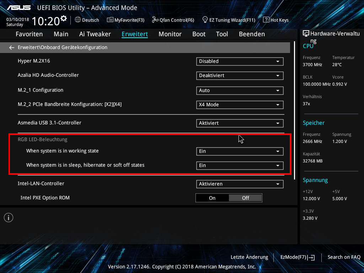
Task: Open Hot Keys question mark icon
Action: pyautogui.click(x=266, y=20)
